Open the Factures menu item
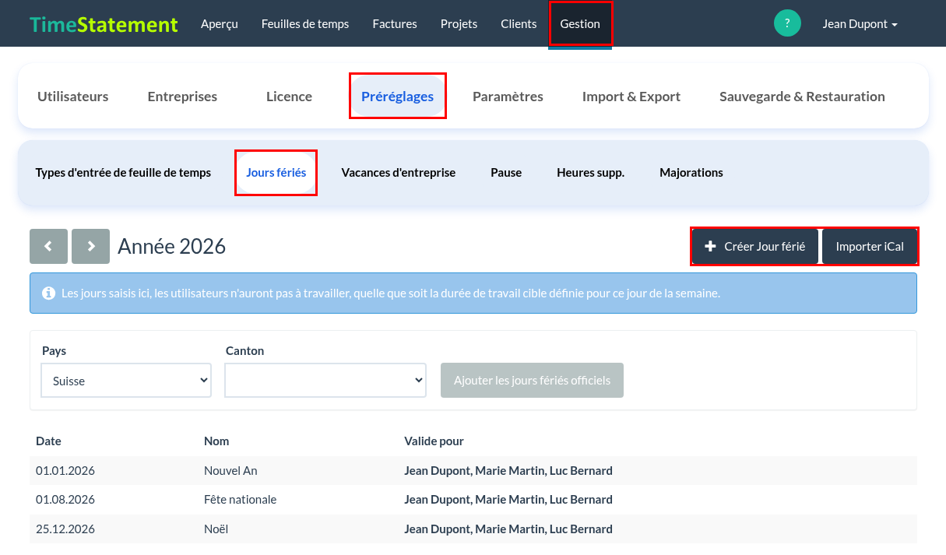Viewport: 946px width, 555px height. pyautogui.click(x=395, y=24)
